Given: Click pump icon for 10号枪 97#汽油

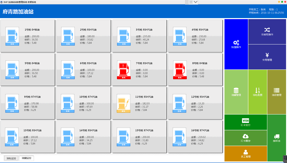Looking at the screenshot, I should point(68,103).
